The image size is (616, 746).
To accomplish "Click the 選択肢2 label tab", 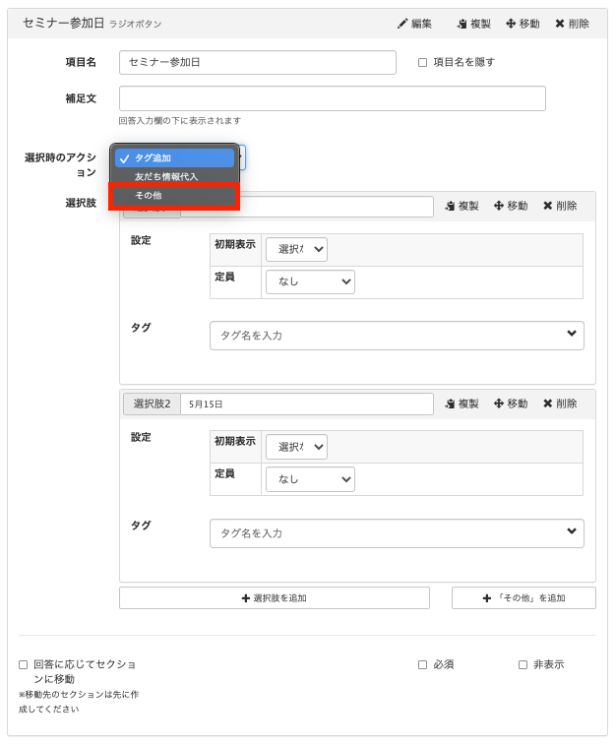I will 152,404.
